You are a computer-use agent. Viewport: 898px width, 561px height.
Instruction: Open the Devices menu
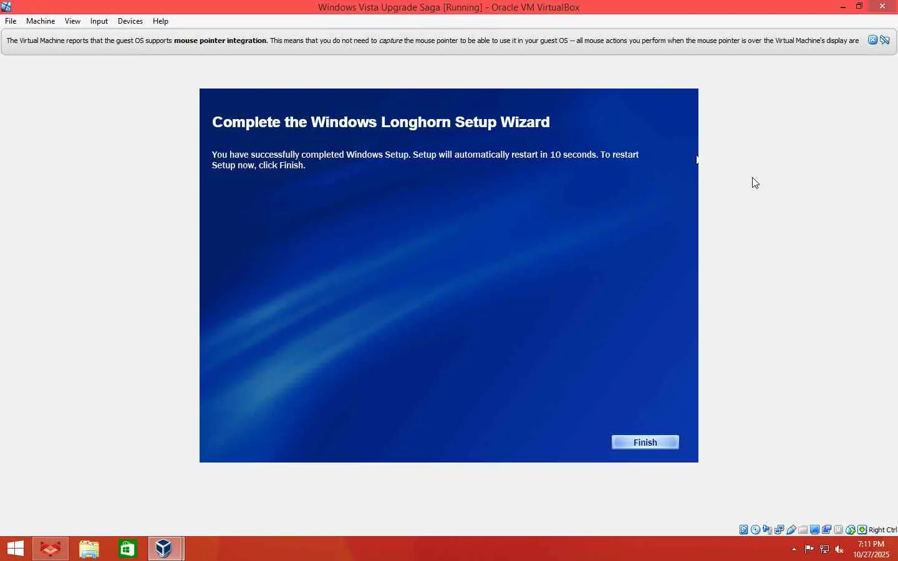130,21
